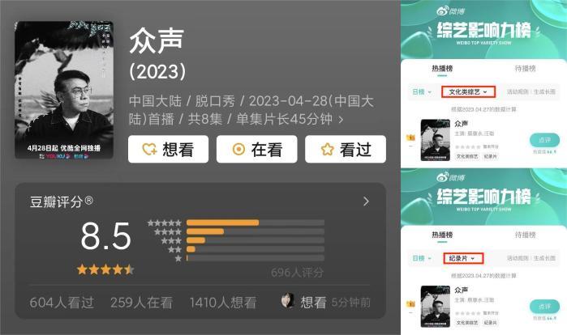Switch to the upper 待播榜 tab
Viewport: 567px width, 335px height.
tap(525, 69)
